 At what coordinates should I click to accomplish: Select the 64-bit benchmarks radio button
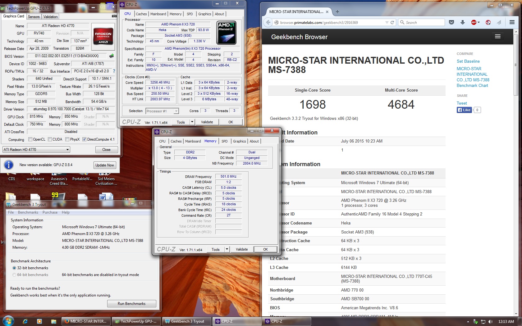[x=14, y=275]
